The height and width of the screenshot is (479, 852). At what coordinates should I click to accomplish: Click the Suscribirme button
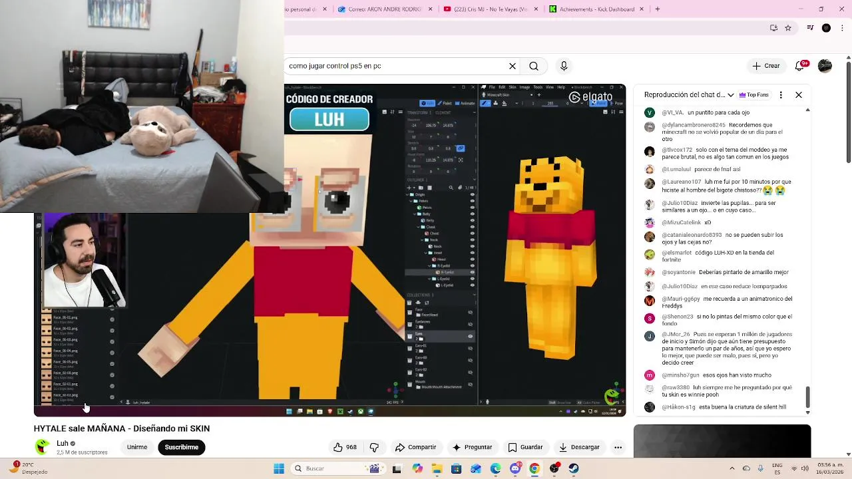(182, 447)
